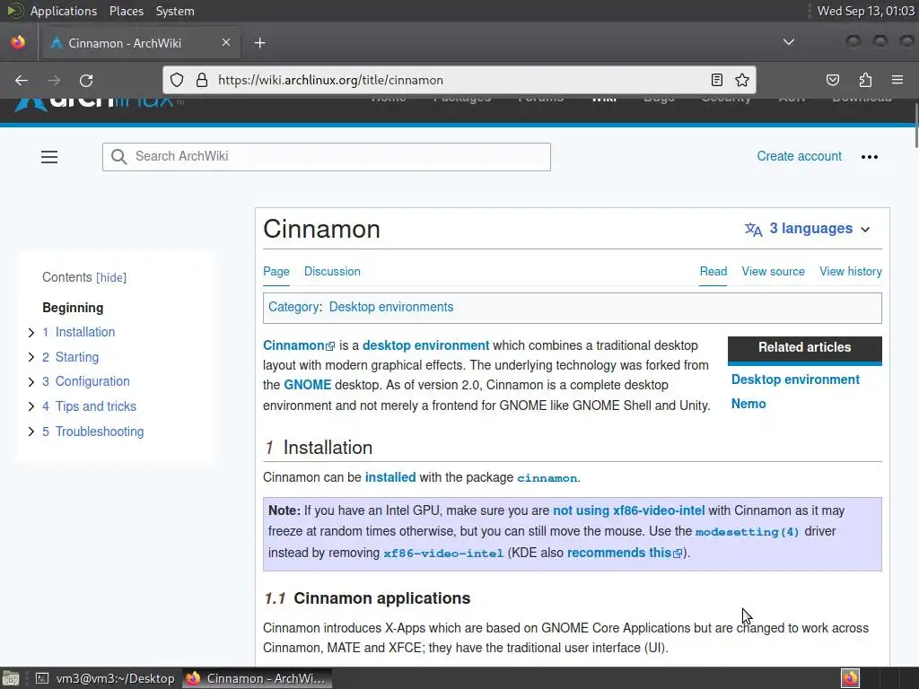919x689 pixels.
Task: Click the Create account link
Action: click(x=799, y=156)
